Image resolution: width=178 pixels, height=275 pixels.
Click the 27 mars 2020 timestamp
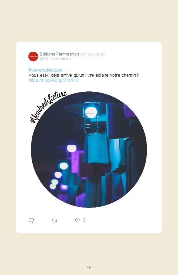93,54
